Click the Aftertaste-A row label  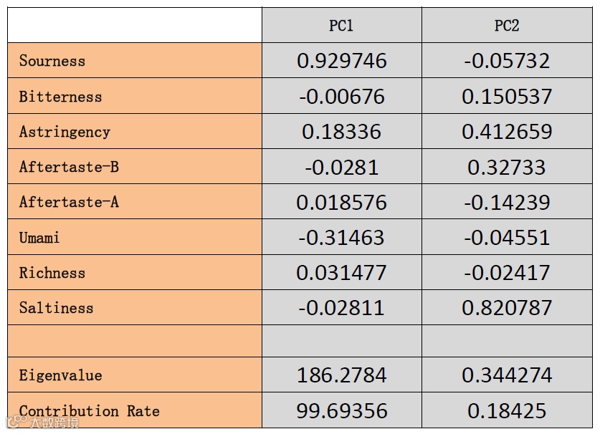tap(69, 202)
